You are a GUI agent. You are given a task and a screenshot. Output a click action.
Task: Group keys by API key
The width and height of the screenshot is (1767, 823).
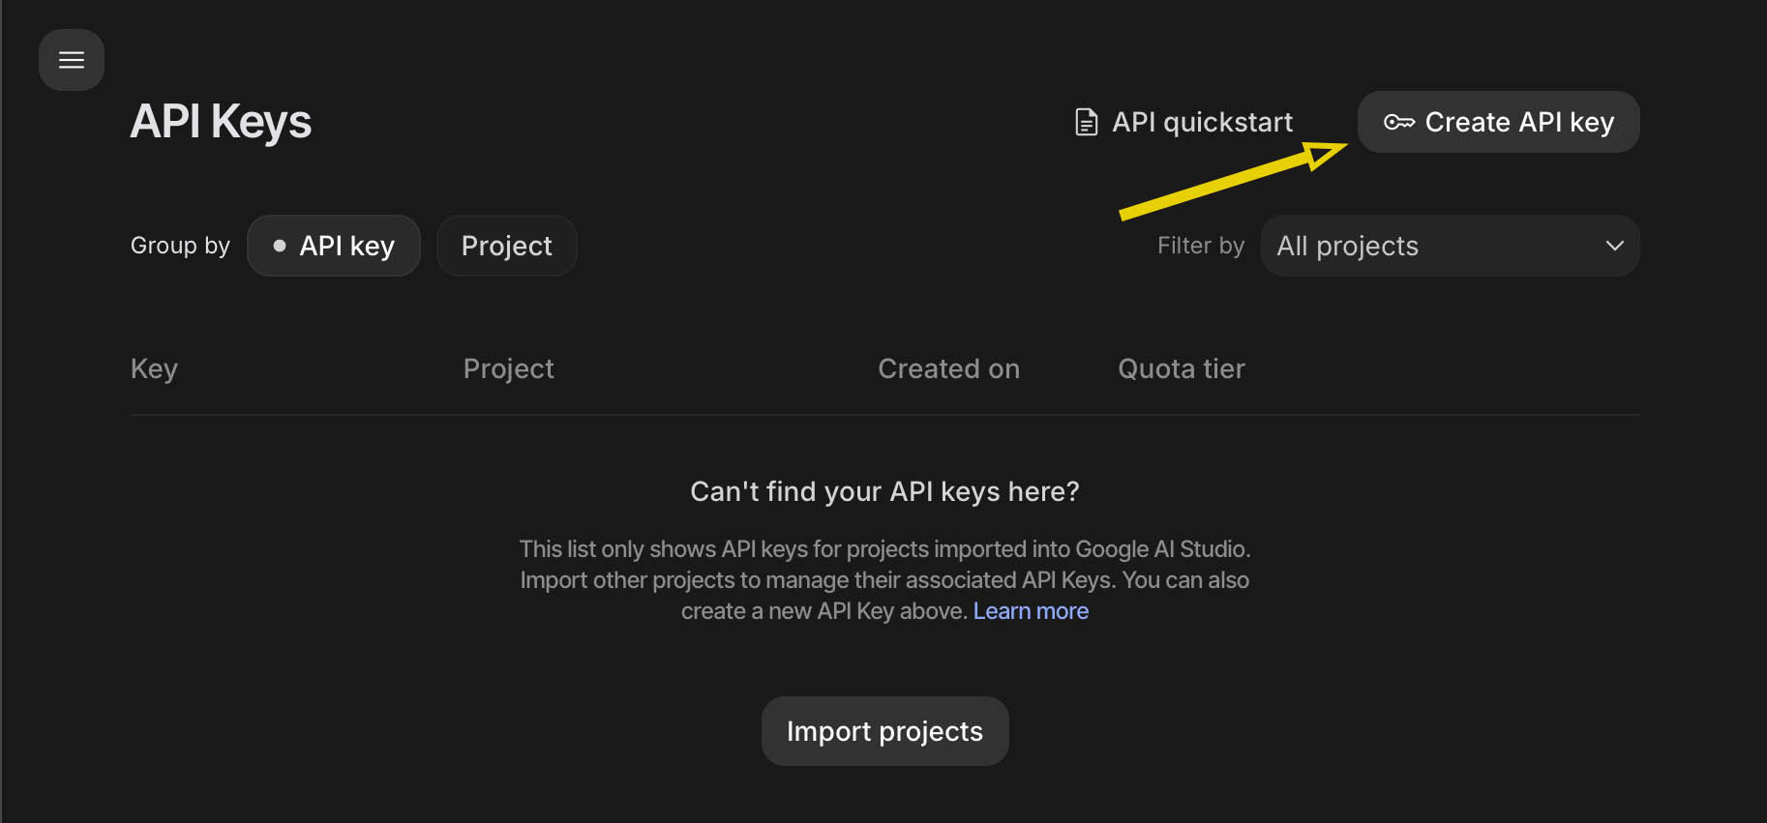click(334, 246)
